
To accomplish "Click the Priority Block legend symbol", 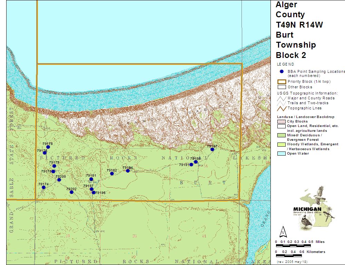I will point(282,82).
